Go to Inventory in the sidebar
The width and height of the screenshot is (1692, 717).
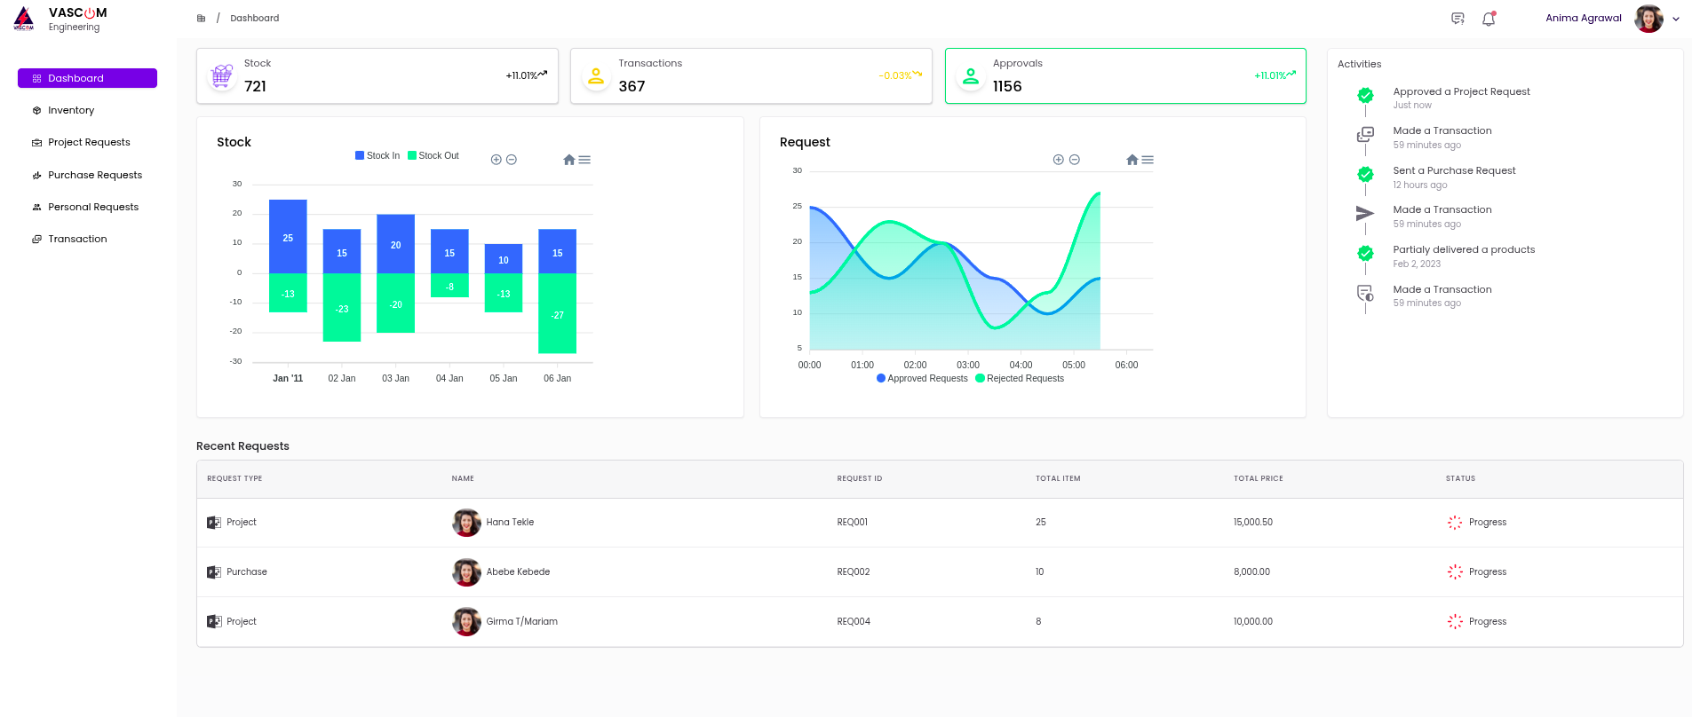tap(71, 110)
